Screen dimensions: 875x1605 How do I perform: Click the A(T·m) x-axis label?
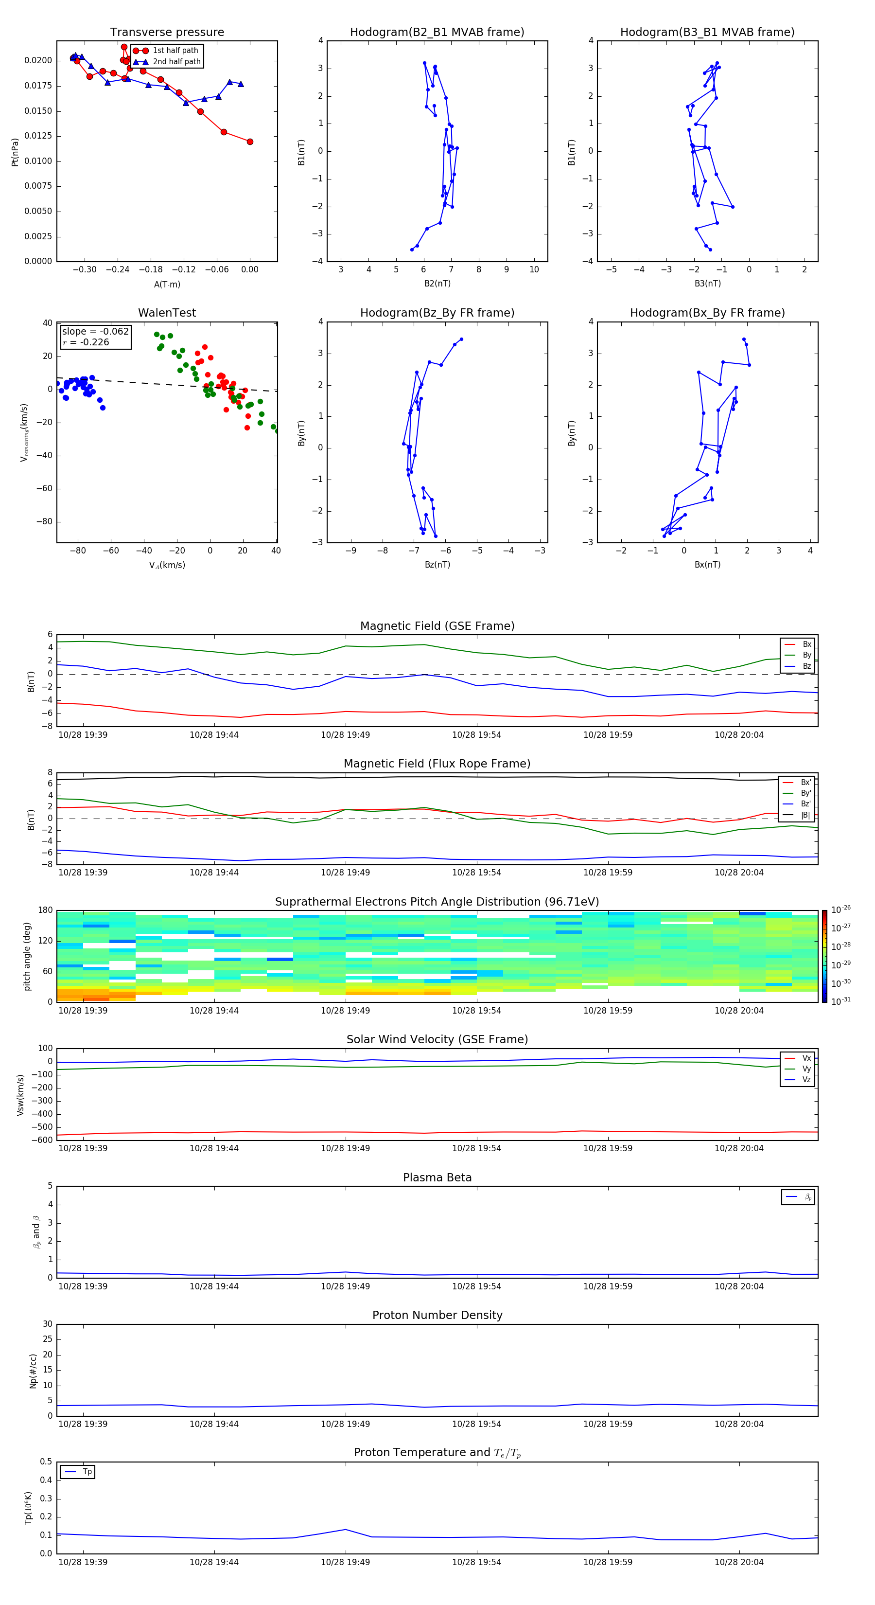tap(167, 285)
